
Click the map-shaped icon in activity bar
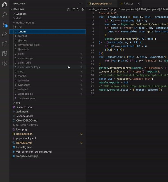4,53
